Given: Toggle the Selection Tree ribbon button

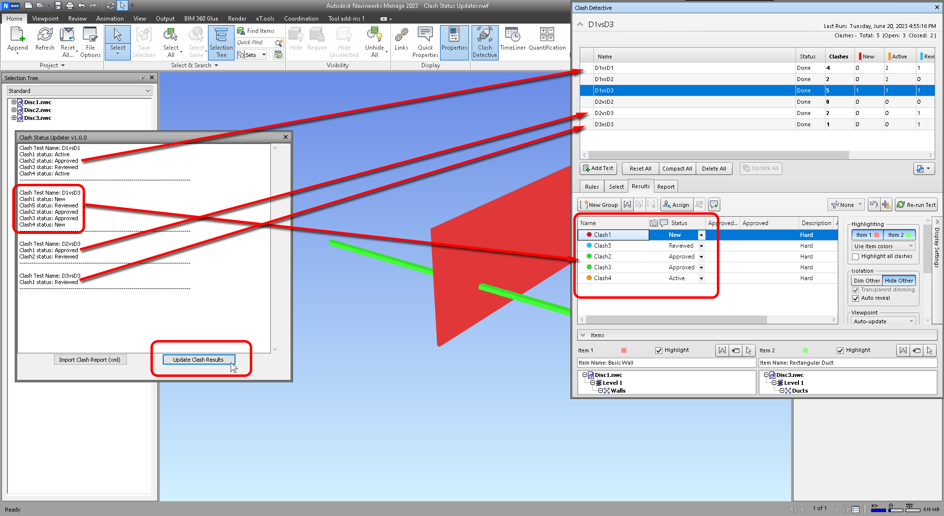Looking at the screenshot, I should pyautogui.click(x=221, y=42).
